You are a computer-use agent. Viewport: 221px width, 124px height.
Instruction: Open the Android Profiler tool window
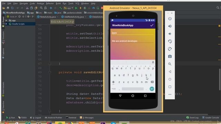[53, 117]
